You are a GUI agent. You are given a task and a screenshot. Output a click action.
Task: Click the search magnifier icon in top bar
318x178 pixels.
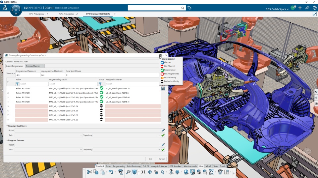(x=183, y=8)
